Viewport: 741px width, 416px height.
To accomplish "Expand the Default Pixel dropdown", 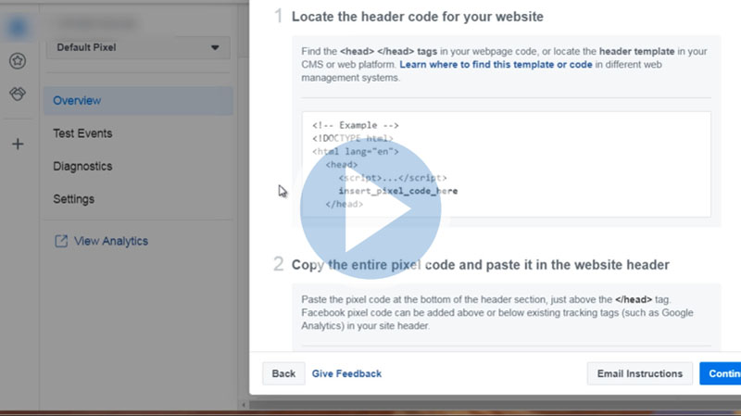I will (x=138, y=47).
